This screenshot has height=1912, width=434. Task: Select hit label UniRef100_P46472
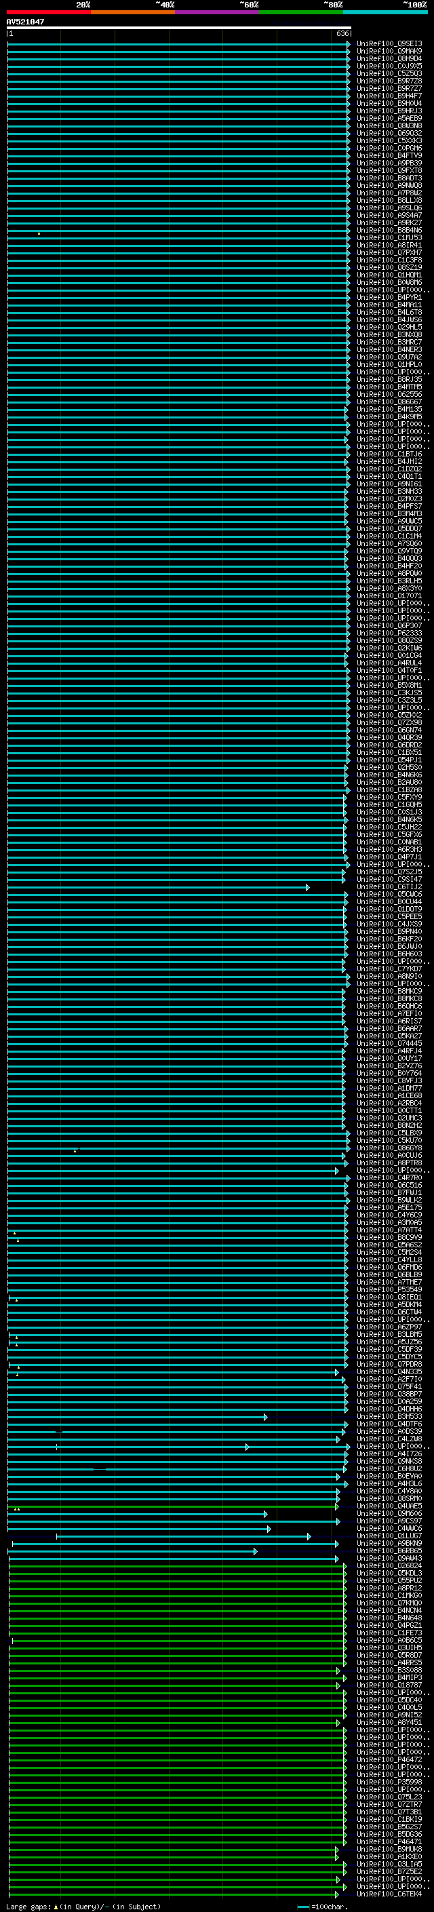click(389, 1760)
